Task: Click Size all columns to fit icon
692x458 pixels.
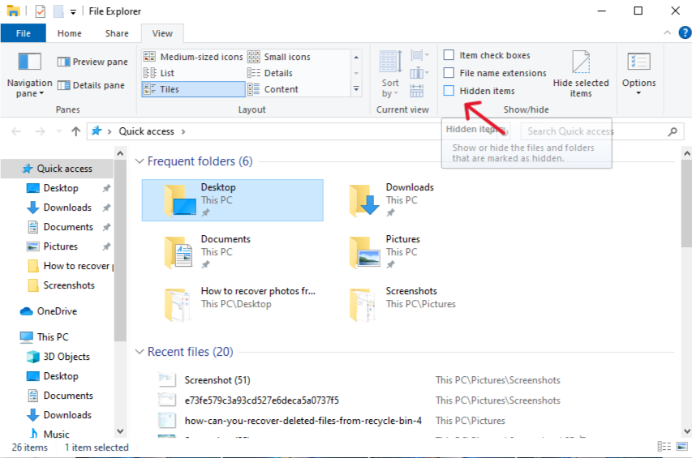Action: point(417,91)
